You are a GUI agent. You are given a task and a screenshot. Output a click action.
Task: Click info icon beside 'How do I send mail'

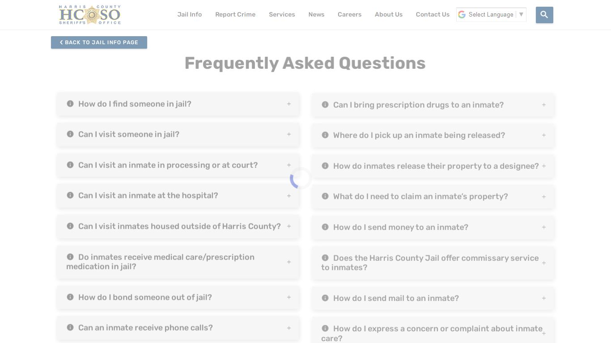325,298
